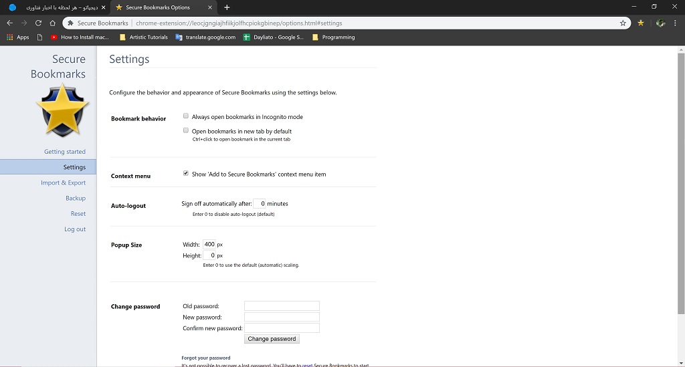
Task: Open Backup in the sidebar
Action: (76, 198)
